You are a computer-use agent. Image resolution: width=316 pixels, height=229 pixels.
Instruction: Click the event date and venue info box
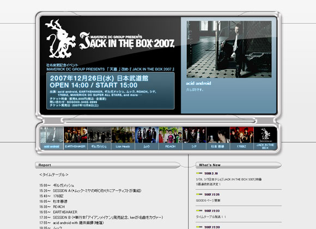(x=111, y=91)
